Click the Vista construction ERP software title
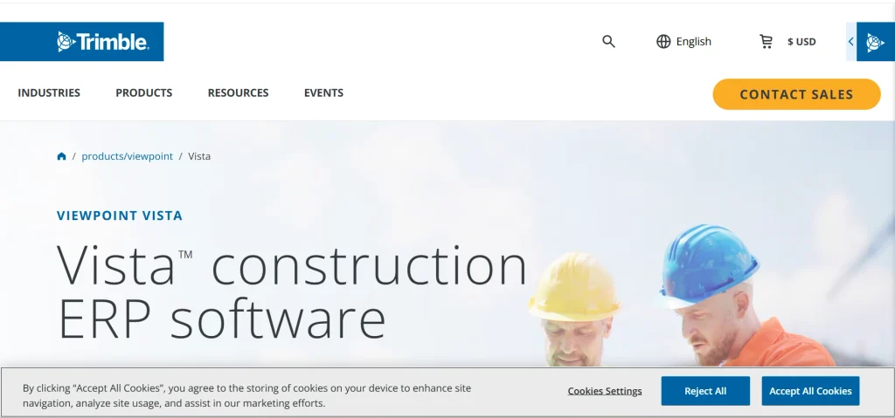Screen dimensions: 895x418 click(292, 291)
